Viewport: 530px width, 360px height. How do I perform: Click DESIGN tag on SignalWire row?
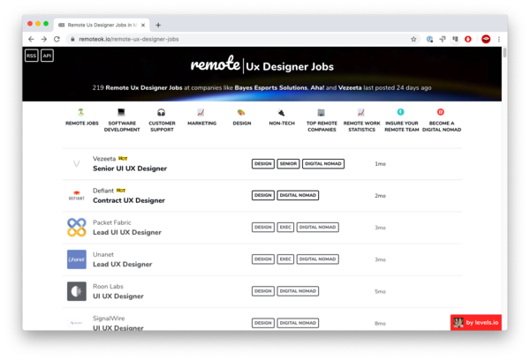263,323
